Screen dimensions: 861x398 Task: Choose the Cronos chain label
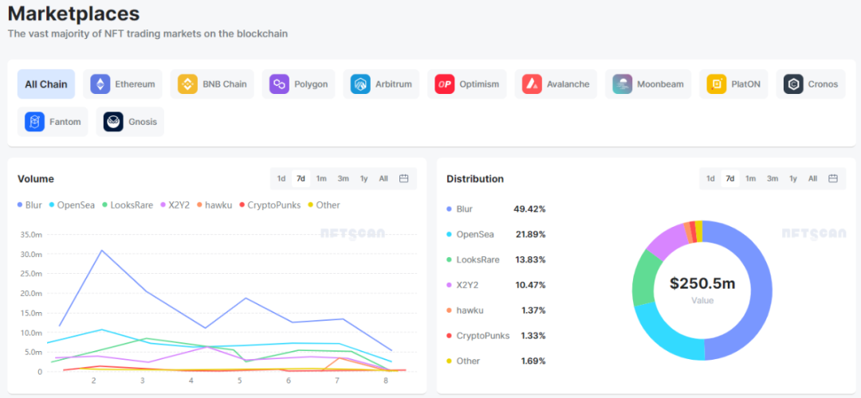(823, 84)
